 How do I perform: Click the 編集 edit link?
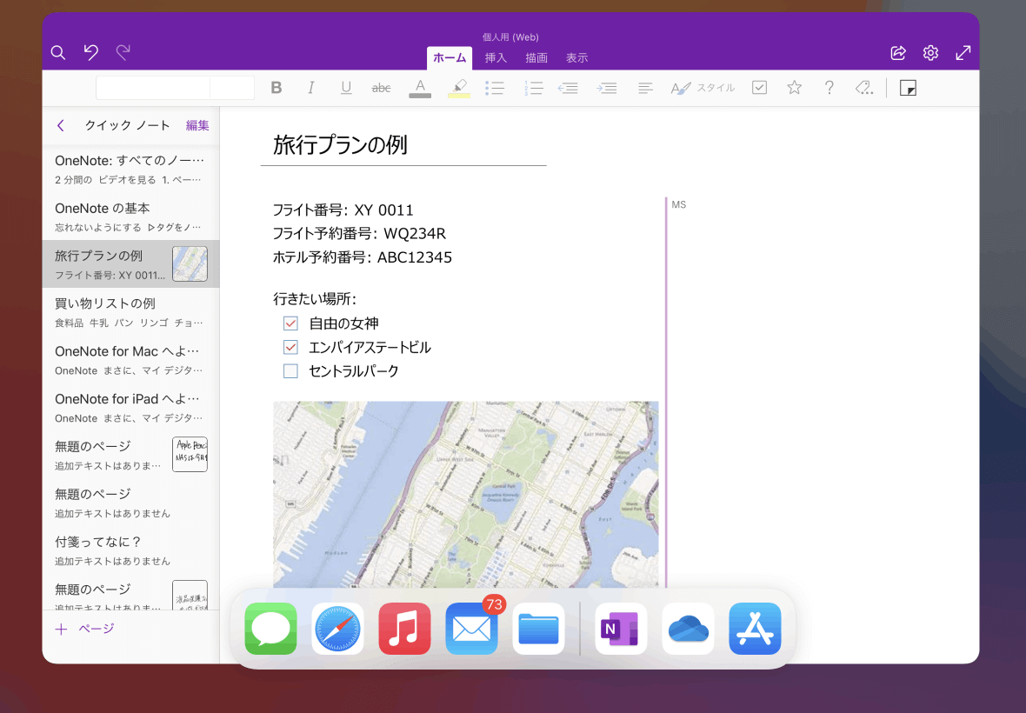tap(197, 125)
